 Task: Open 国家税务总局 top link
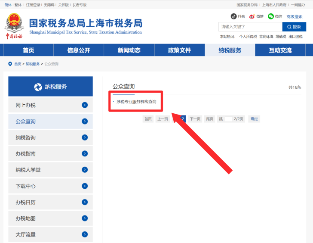tap(247, 5)
